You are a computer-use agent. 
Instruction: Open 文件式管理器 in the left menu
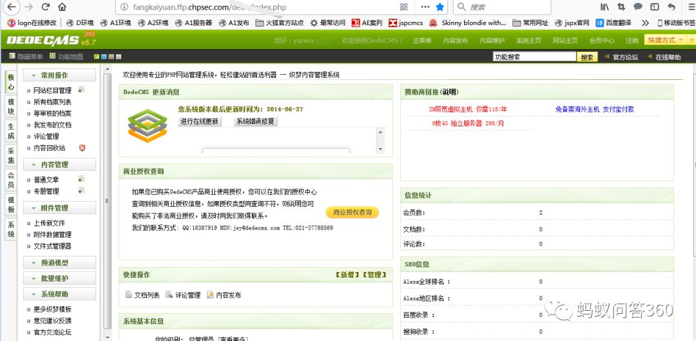(x=52, y=246)
